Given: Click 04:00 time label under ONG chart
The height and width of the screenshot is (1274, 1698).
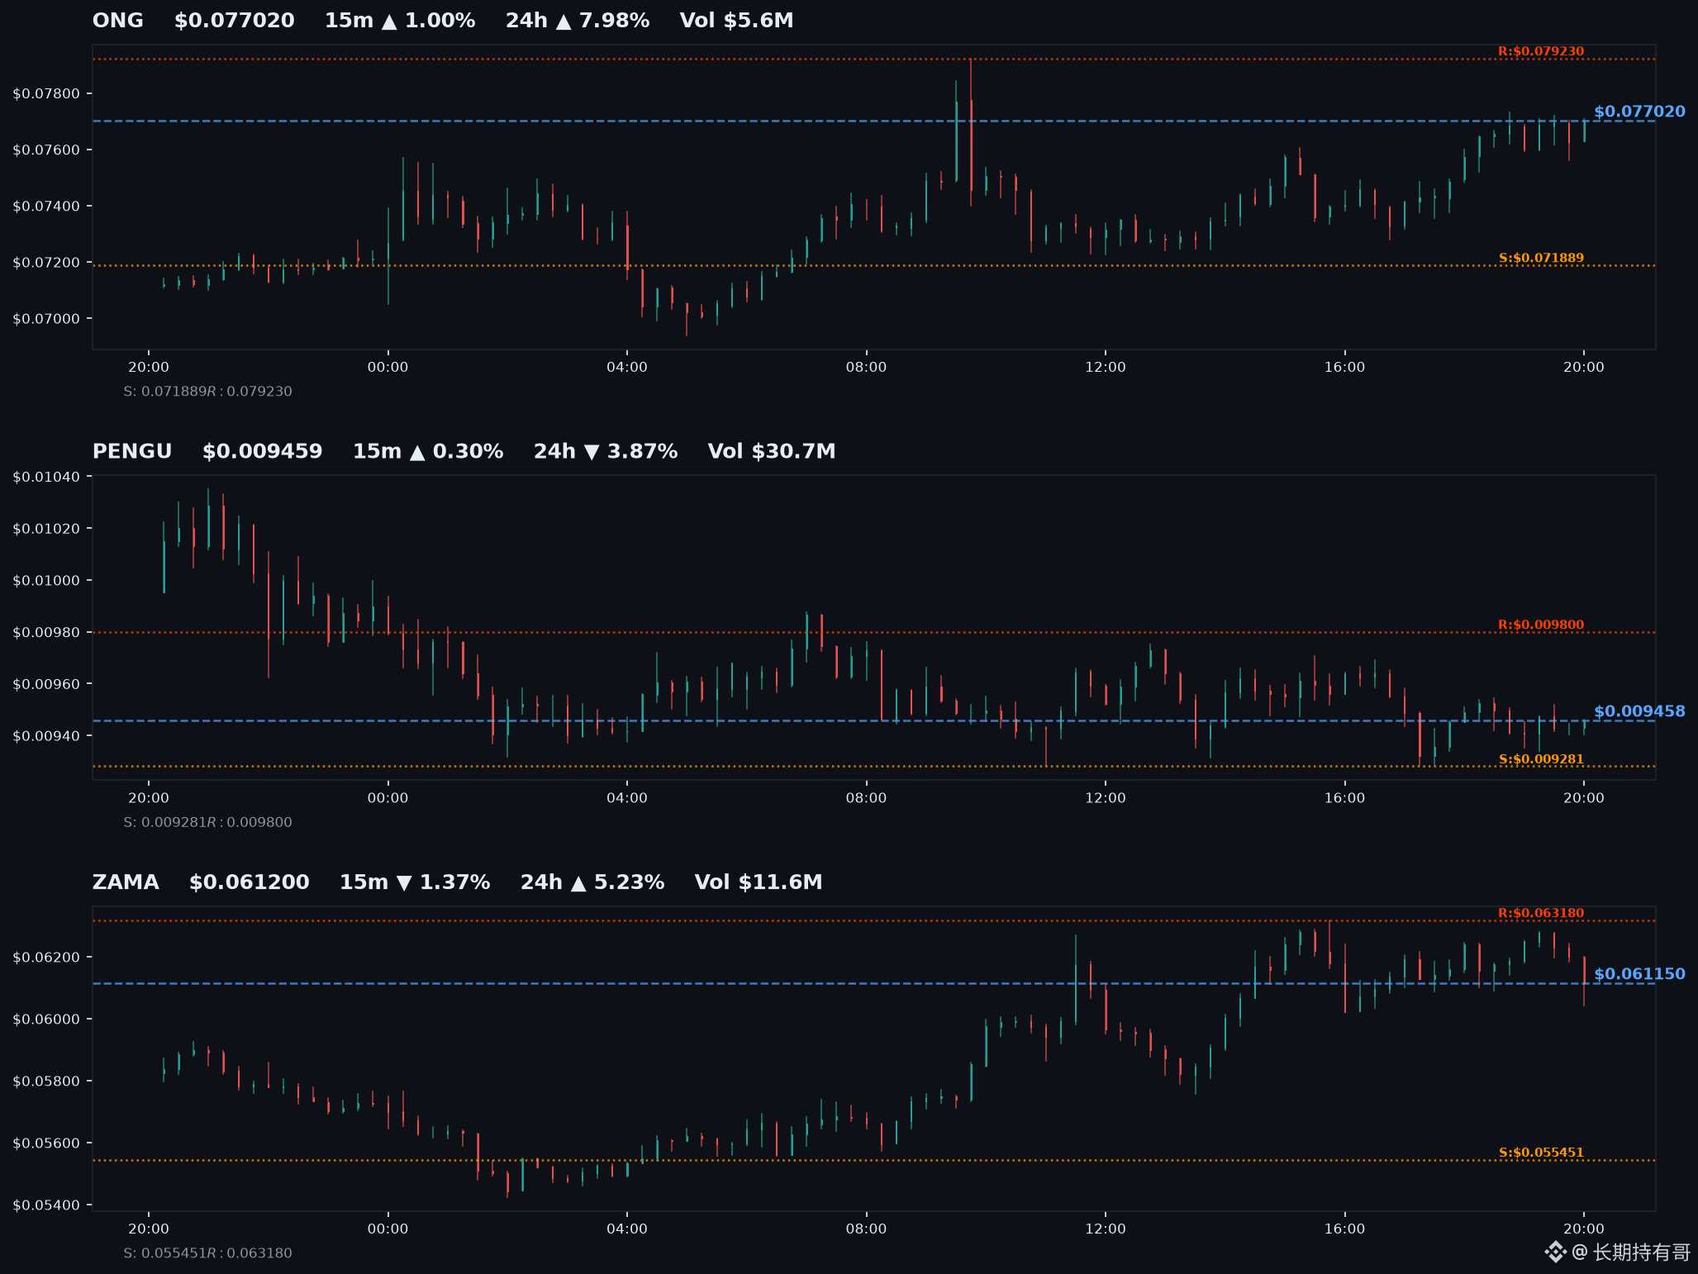Looking at the screenshot, I should pyautogui.click(x=627, y=367).
